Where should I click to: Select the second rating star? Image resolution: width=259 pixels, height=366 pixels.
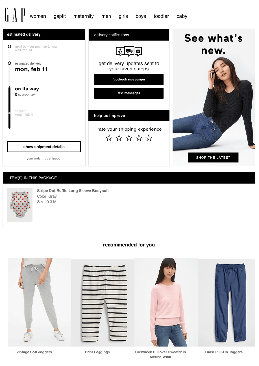click(x=119, y=138)
